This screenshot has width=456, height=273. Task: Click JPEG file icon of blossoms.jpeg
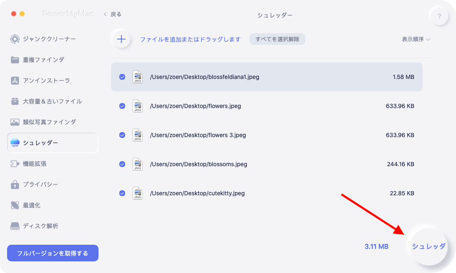(x=138, y=164)
